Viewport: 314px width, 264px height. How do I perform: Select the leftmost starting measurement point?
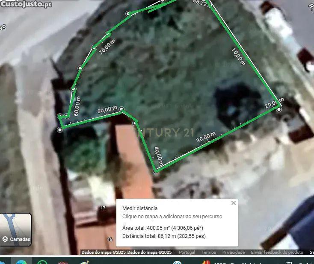(x=60, y=129)
